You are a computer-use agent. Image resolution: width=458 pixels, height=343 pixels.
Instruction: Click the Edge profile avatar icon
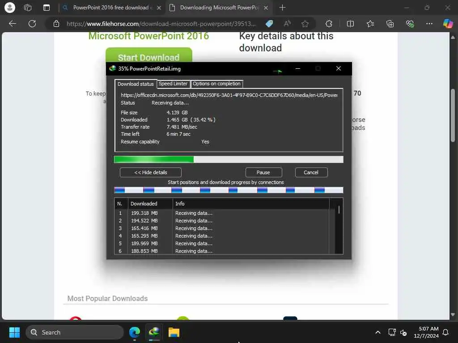[x=10, y=8]
